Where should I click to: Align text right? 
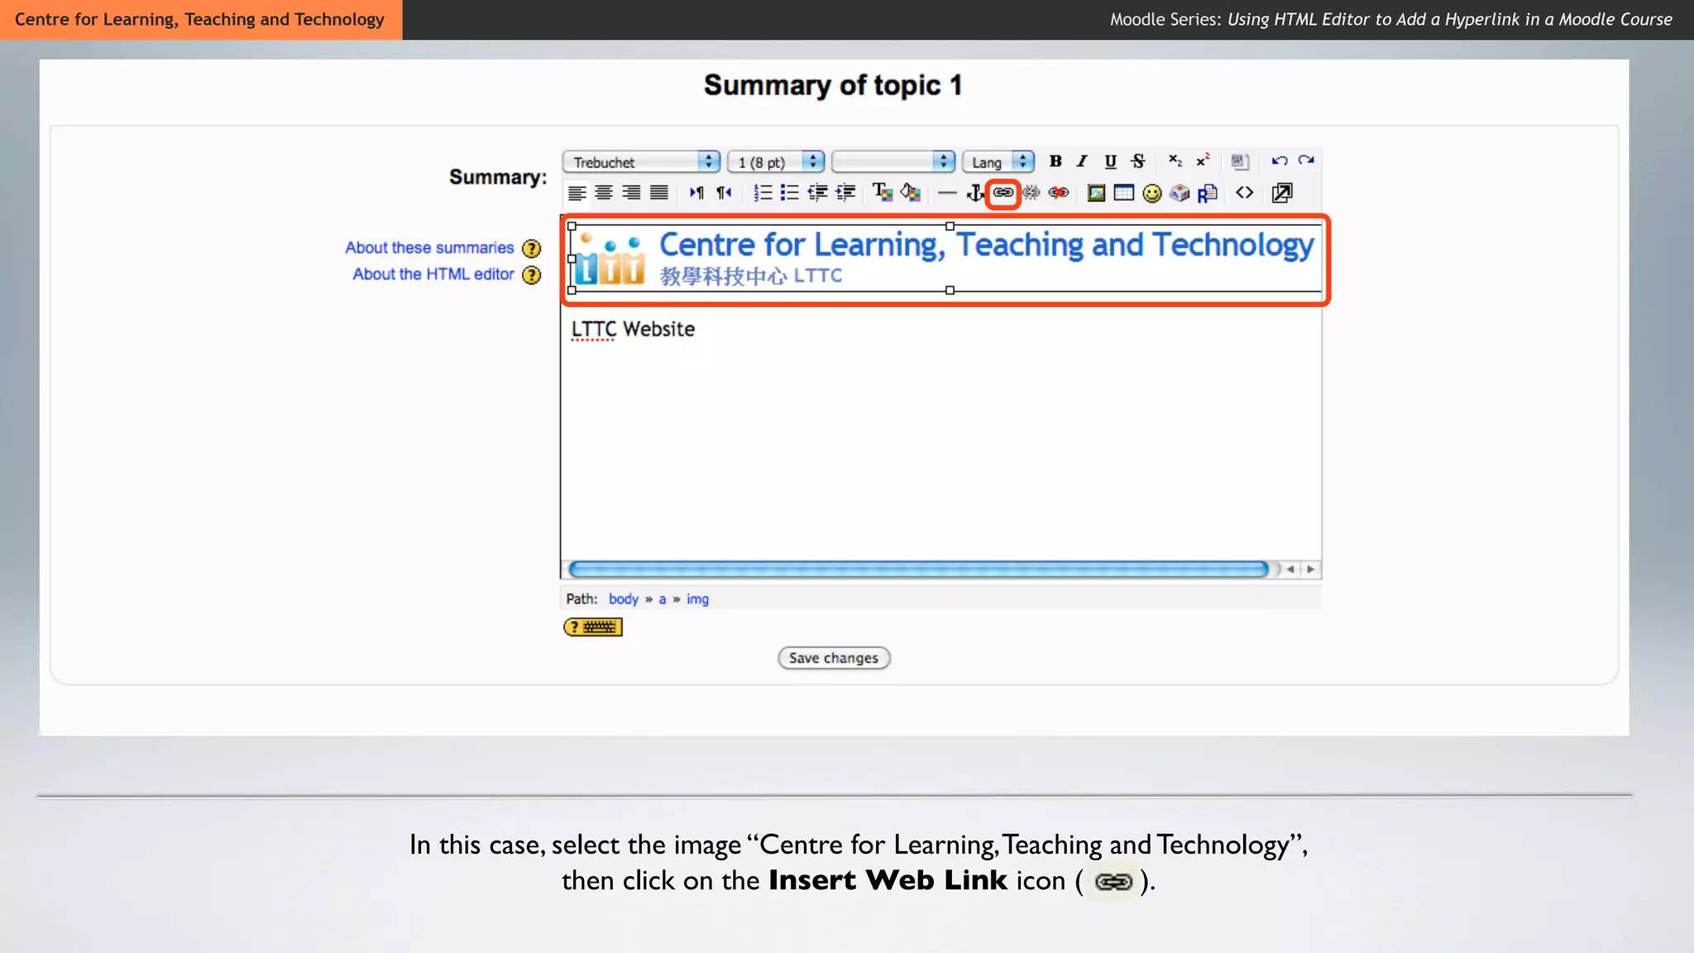pyautogui.click(x=632, y=193)
